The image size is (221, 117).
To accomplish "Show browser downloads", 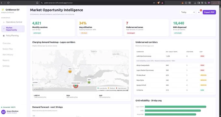I will coord(195,3).
